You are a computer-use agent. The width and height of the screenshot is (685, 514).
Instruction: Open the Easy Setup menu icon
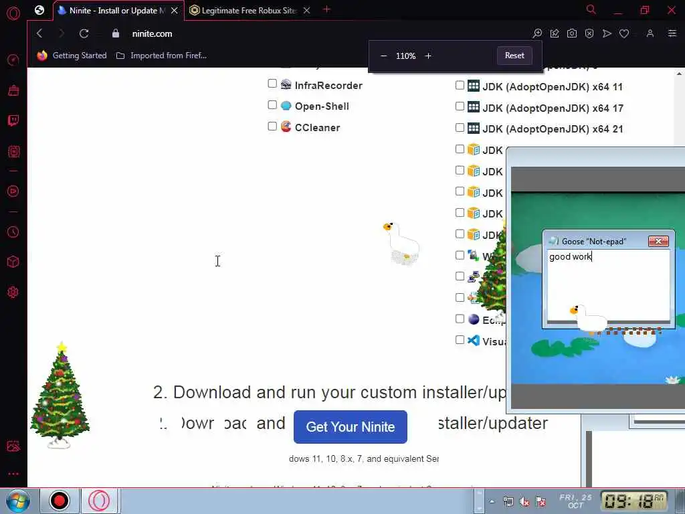672,33
